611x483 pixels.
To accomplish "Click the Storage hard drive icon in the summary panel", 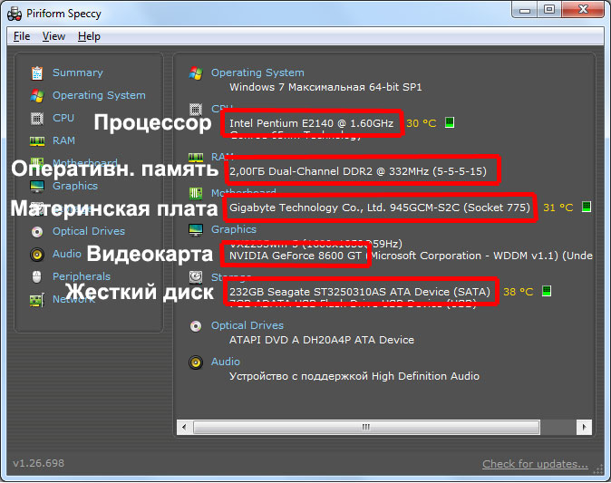I will pyautogui.click(x=196, y=277).
